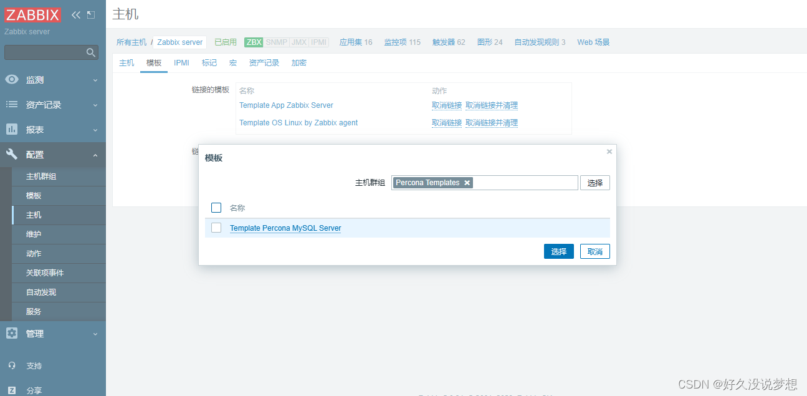
Task: Click the Zabbix server breadcrumb
Action: click(x=179, y=42)
